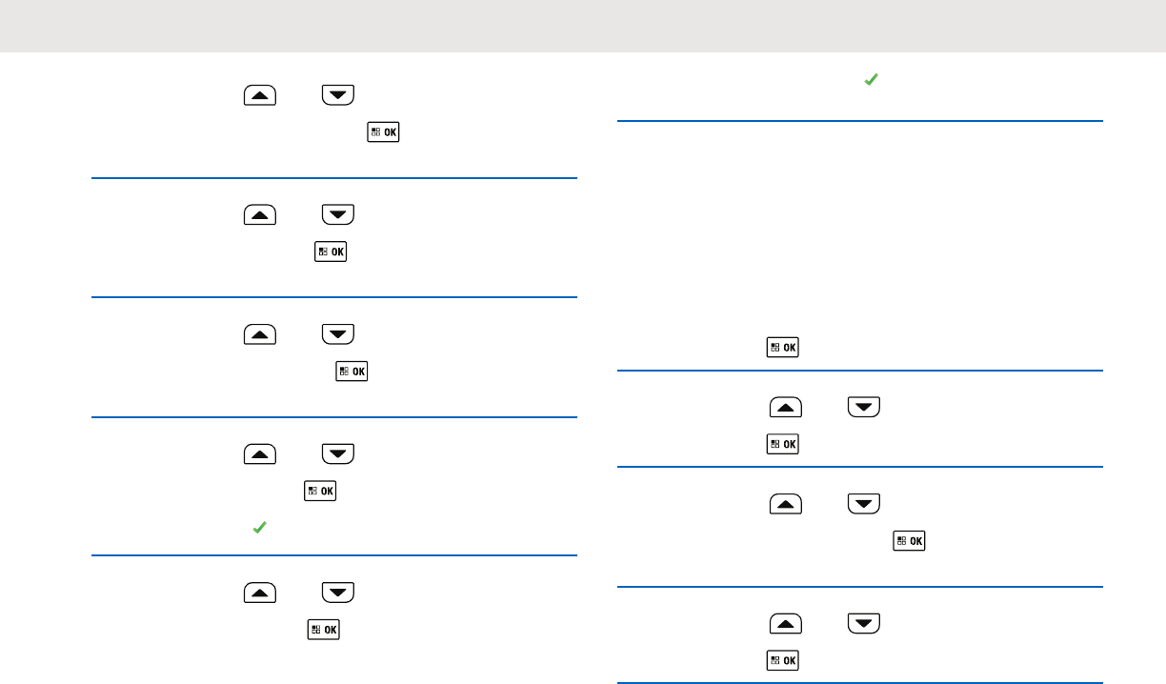Click green checkmark atop the right column

[870, 83]
